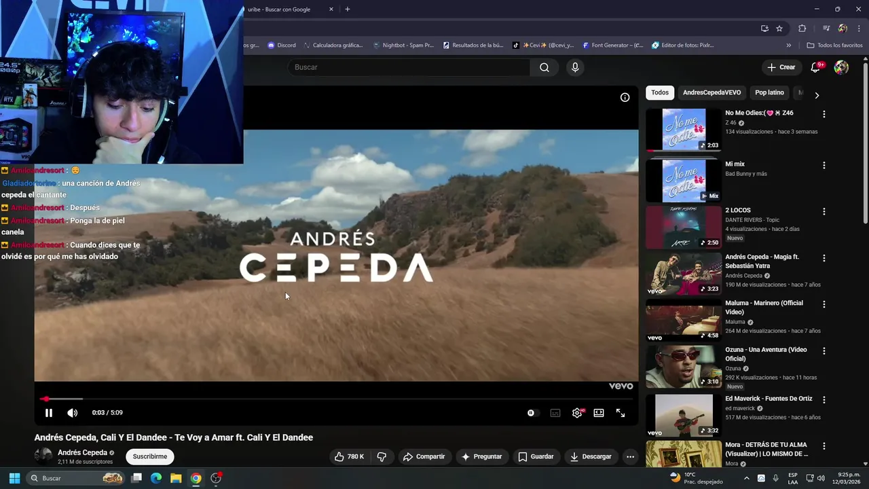The width and height of the screenshot is (869, 489).
Task: Turn on subtitles with the captions icon
Action: point(555,413)
